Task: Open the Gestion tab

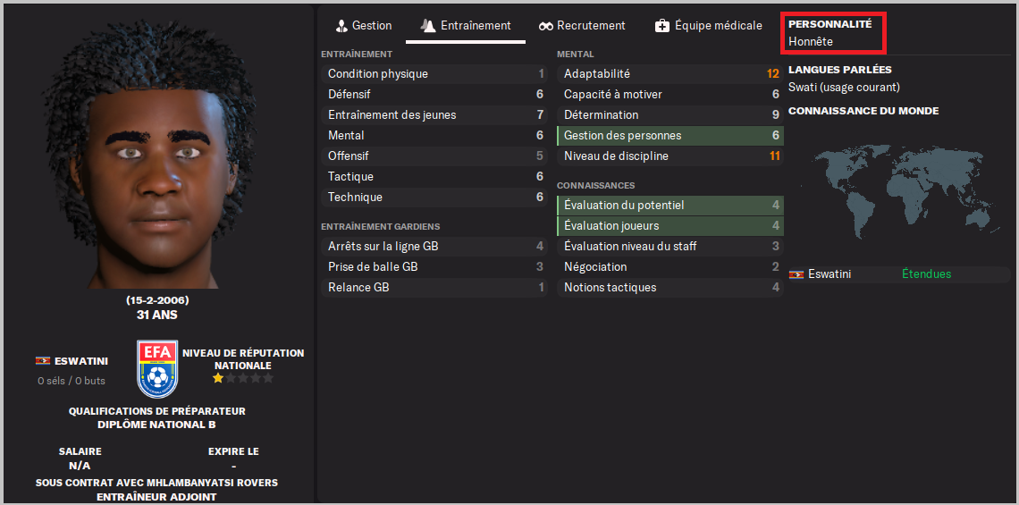Action: pos(372,26)
